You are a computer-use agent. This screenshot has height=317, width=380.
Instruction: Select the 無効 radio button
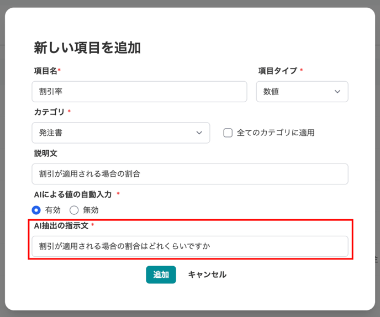[x=74, y=210]
